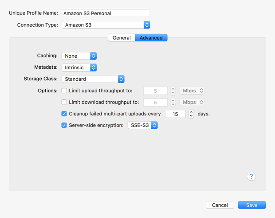Switch to the General tab
The image size is (275, 218).
122,38
